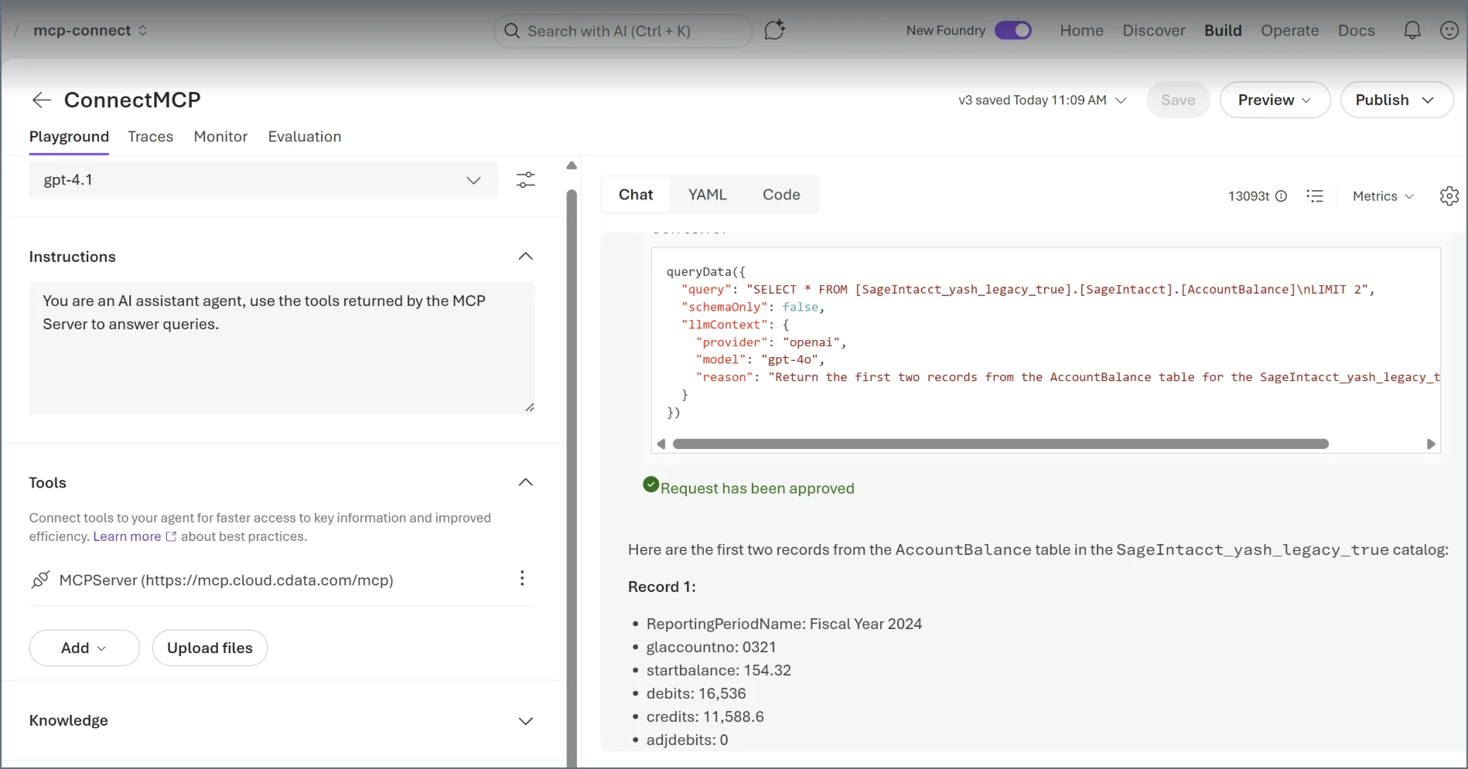Viewport: 1468px width, 769px height.
Task: Click the back arrow beside ConnectMCP
Action: coord(41,100)
